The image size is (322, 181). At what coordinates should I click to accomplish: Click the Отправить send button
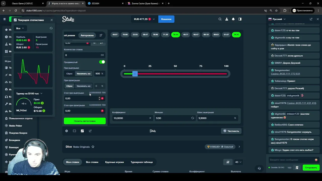[311, 168]
